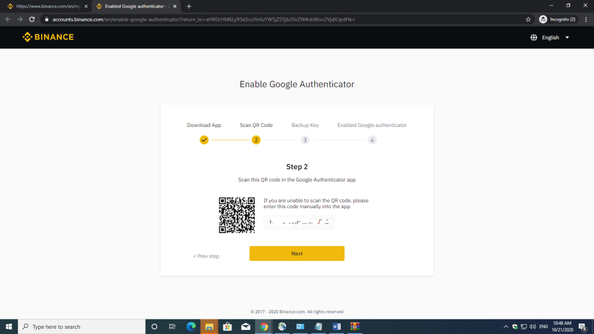Image resolution: width=594 pixels, height=334 pixels.
Task: Open the Mail app from the taskbar
Action: pos(245,326)
